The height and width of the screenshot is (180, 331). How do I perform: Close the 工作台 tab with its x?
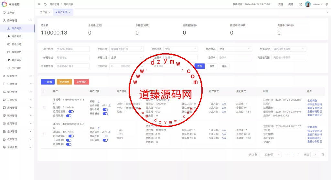49,12
